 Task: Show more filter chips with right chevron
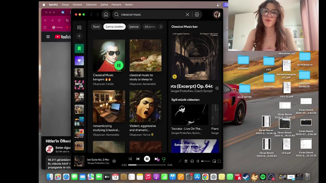(161, 27)
